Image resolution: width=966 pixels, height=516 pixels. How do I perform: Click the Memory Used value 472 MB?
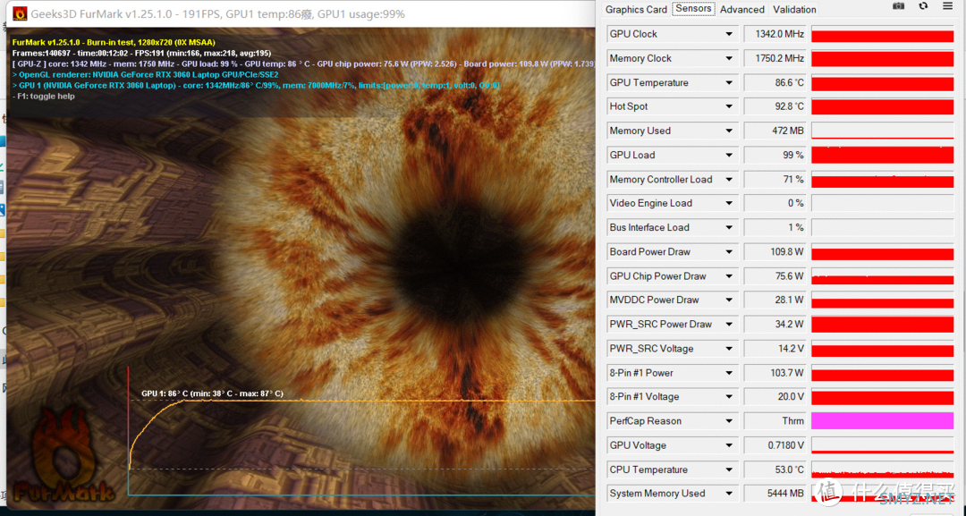point(775,131)
